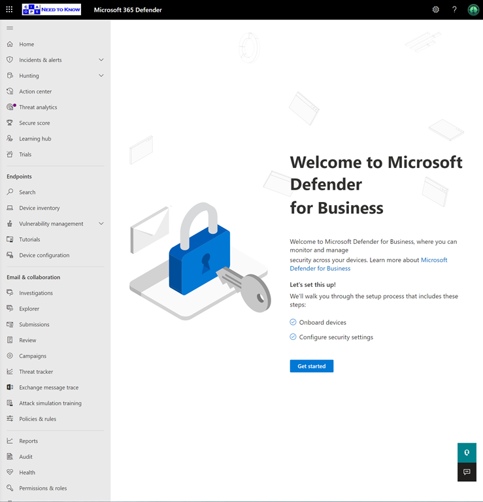Click the Threat analytics icon
Image resolution: width=483 pixels, height=502 pixels.
(10, 107)
